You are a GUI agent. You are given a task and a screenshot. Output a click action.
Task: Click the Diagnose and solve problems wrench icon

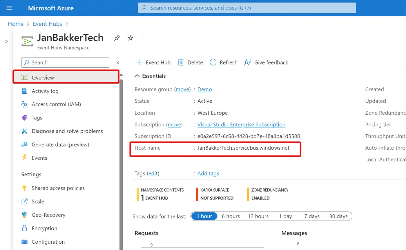(24, 131)
